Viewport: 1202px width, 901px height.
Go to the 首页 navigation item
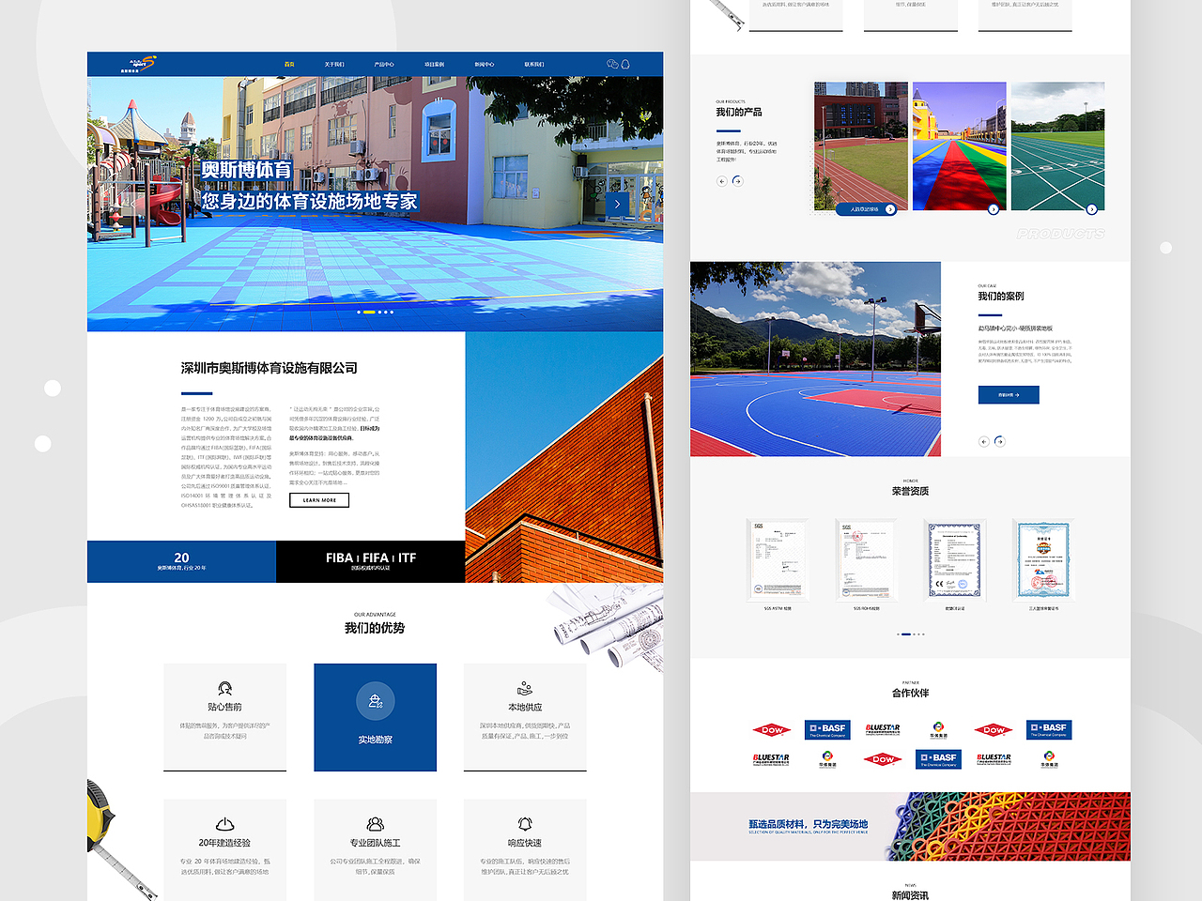289,64
